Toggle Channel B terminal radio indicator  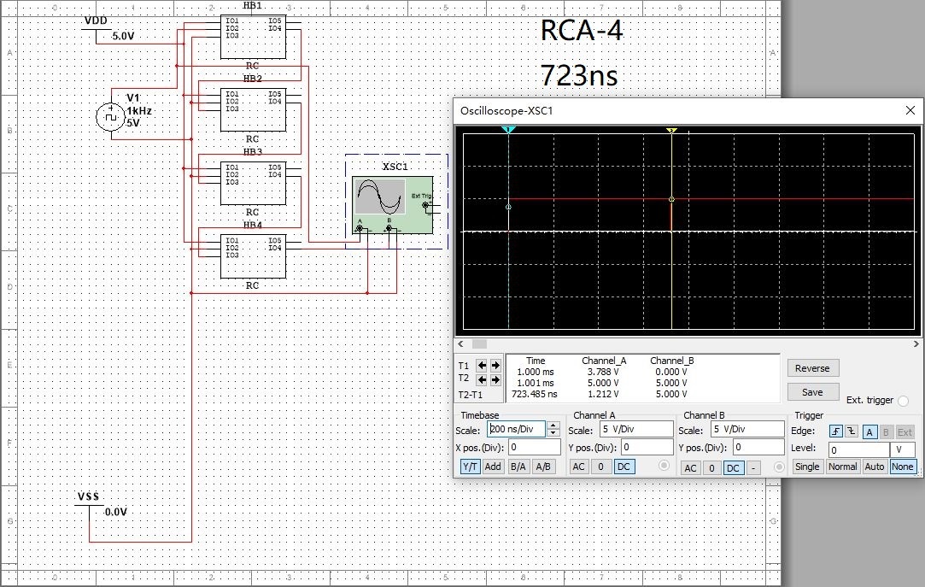point(779,467)
